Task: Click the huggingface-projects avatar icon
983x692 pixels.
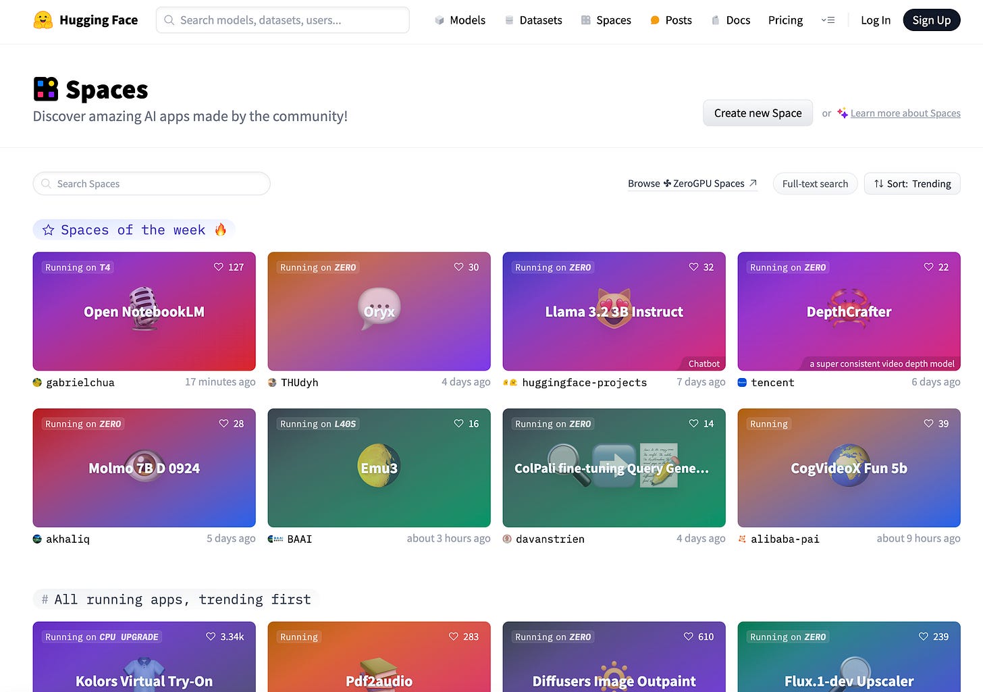Action: coord(510,383)
